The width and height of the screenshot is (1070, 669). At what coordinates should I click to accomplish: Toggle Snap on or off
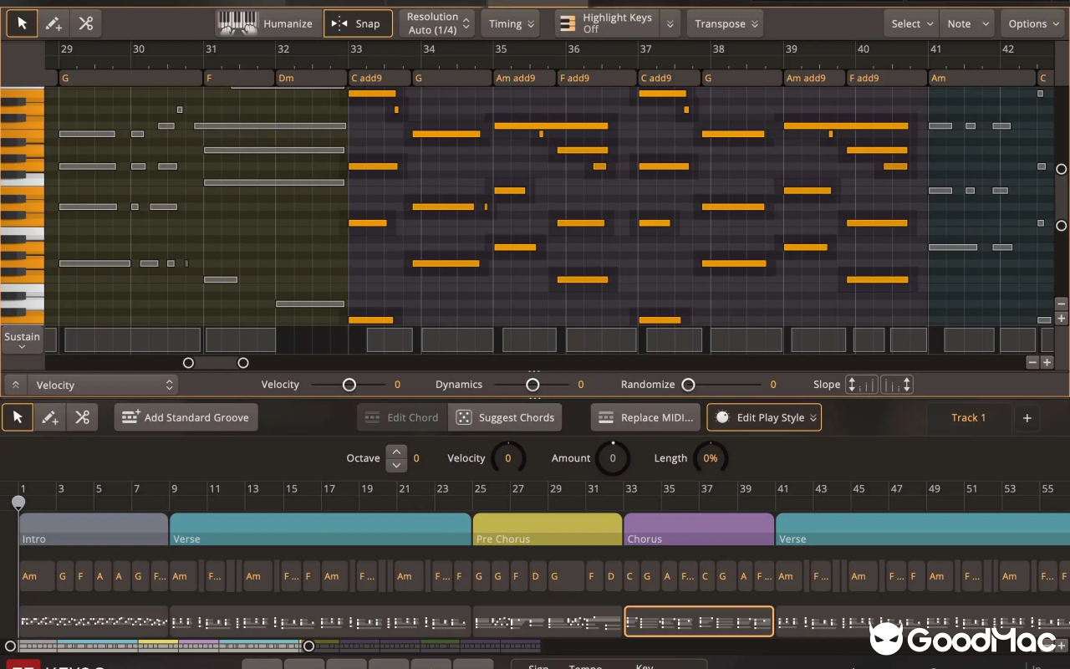coord(358,23)
